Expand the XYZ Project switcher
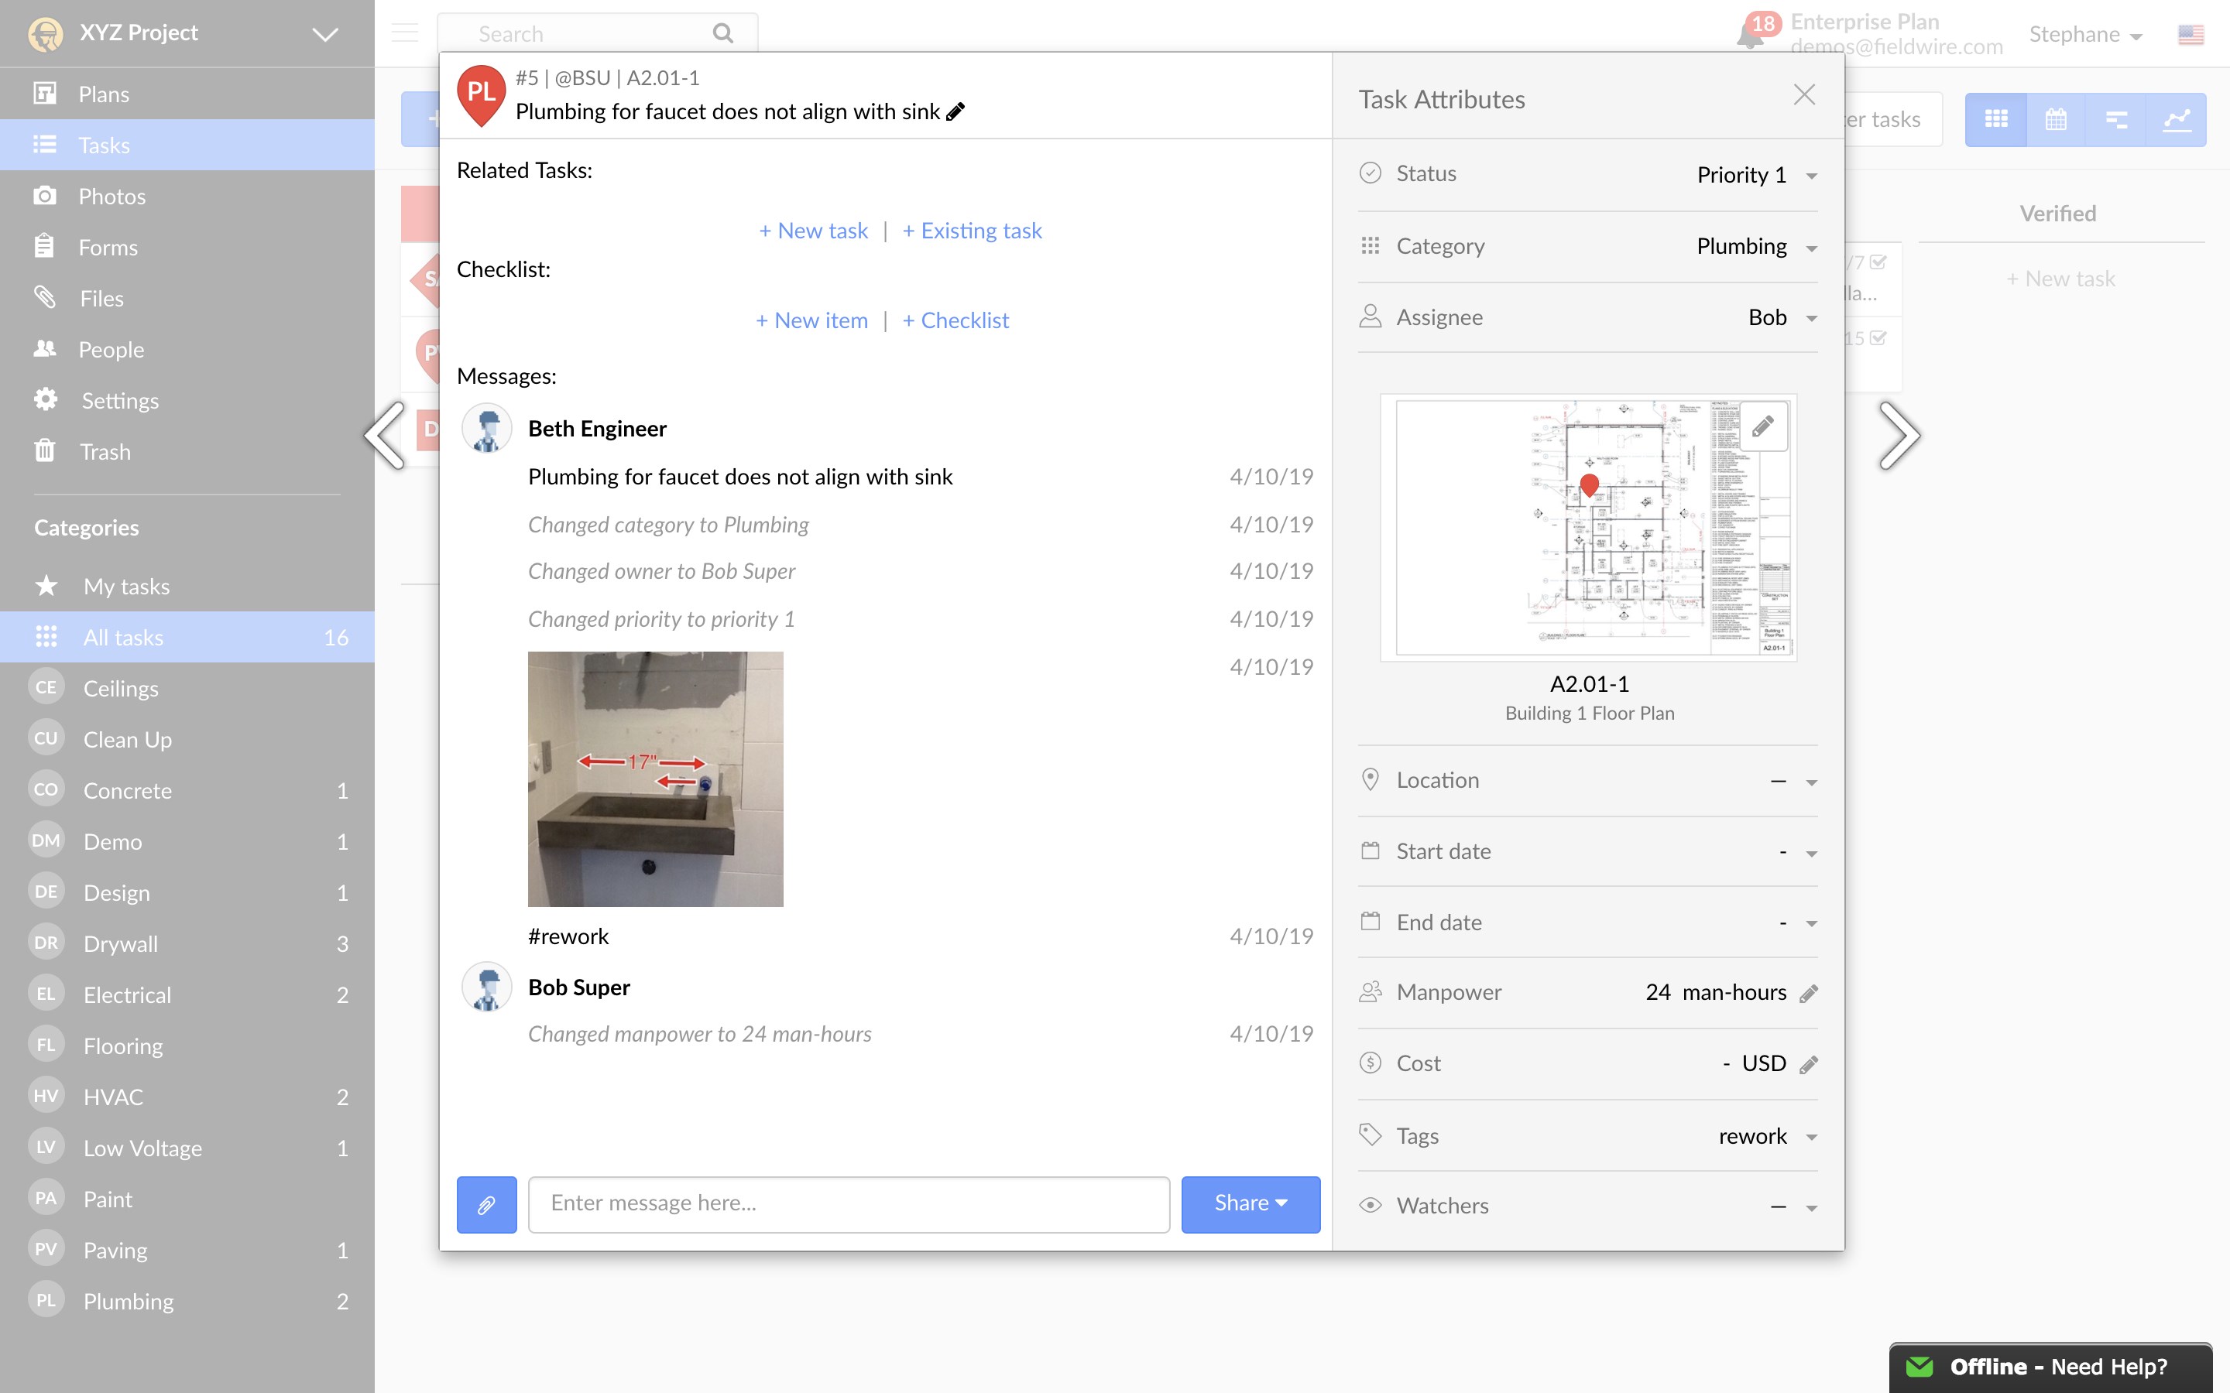 [323, 33]
